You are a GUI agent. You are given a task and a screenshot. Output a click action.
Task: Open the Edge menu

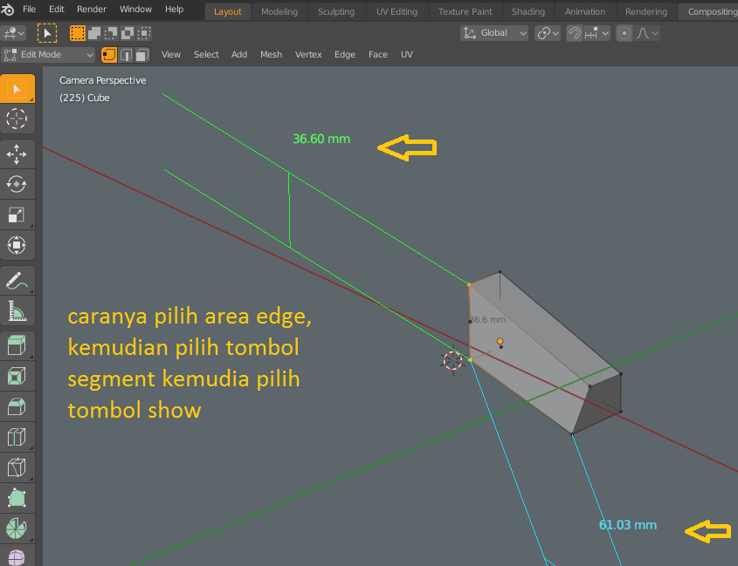(x=345, y=55)
